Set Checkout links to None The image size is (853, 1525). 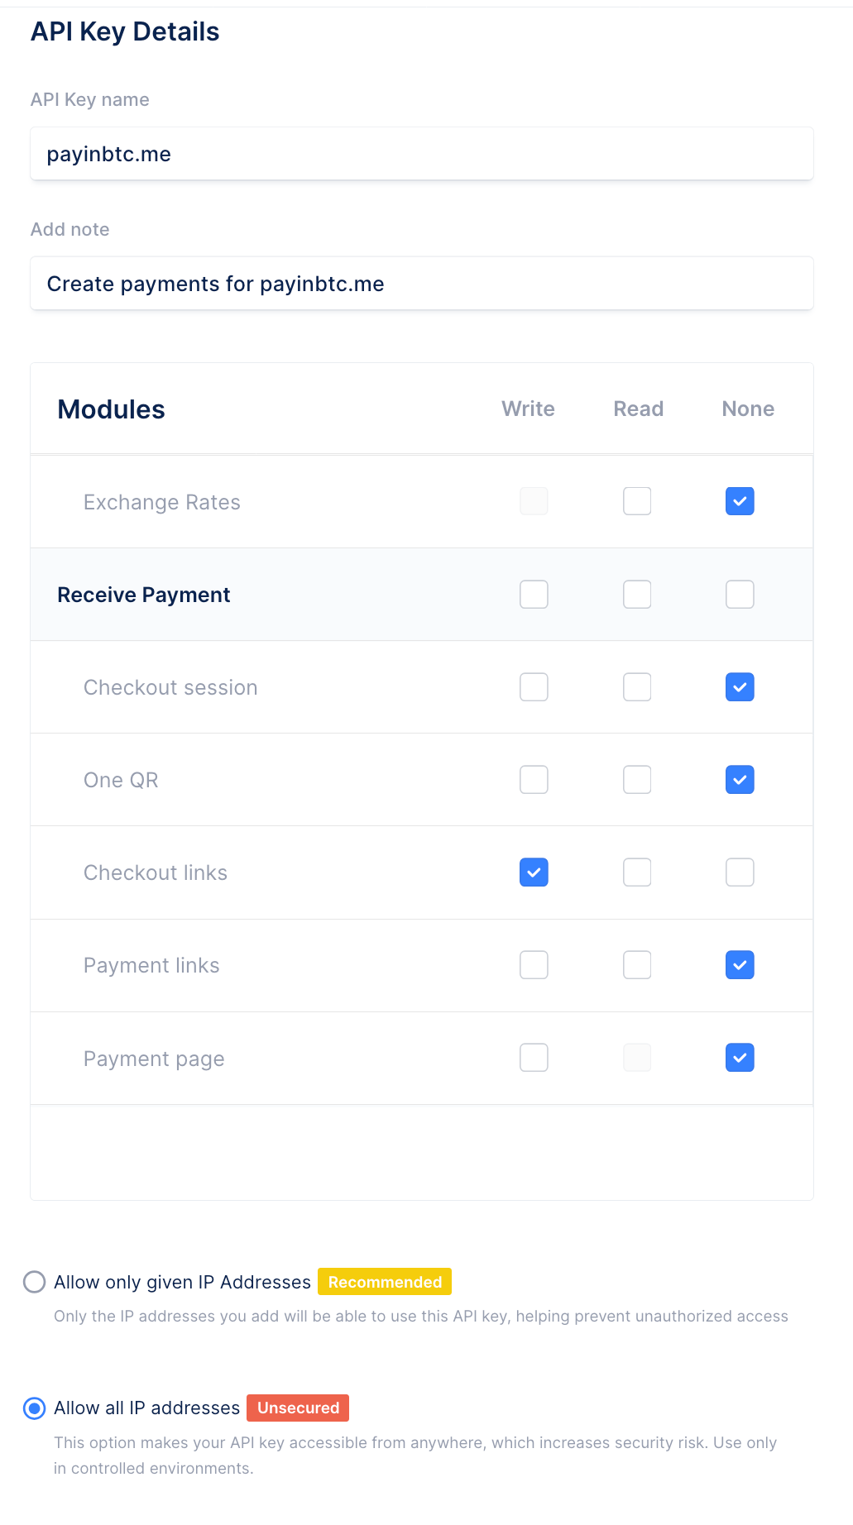pyautogui.click(x=740, y=872)
